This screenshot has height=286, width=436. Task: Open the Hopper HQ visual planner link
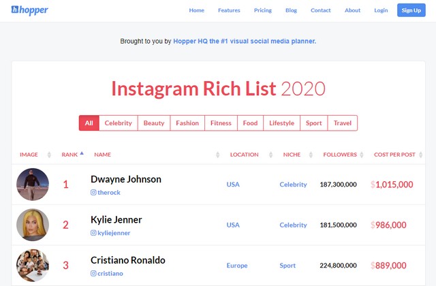pyautogui.click(x=245, y=41)
